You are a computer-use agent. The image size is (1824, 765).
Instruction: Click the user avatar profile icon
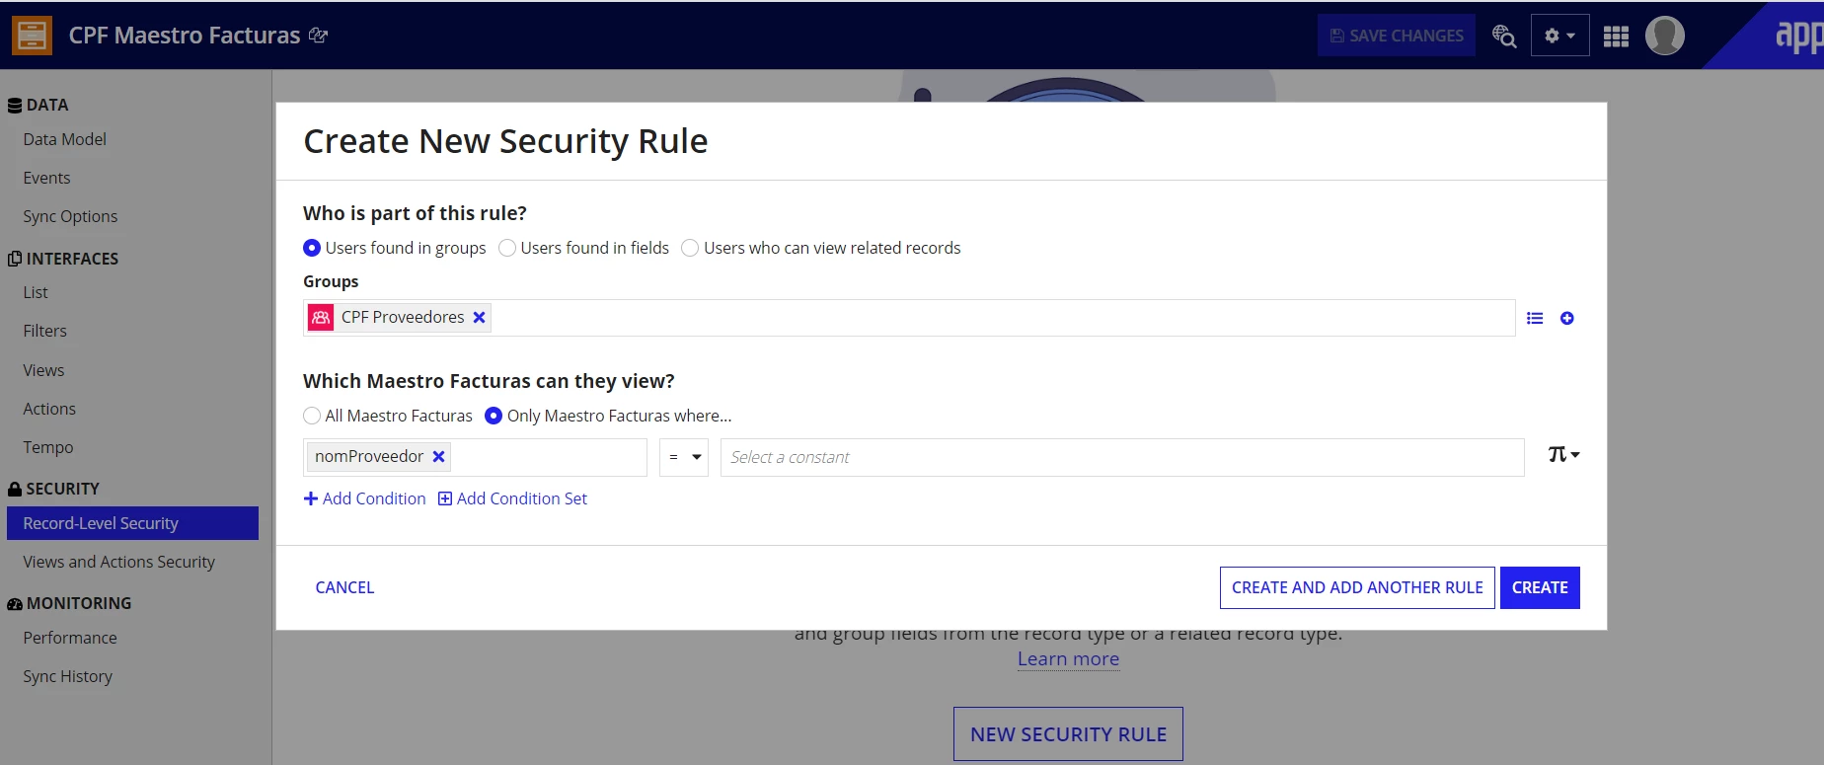(1664, 36)
